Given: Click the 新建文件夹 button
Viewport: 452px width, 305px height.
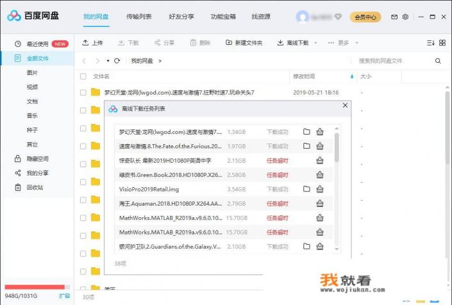Looking at the screenshot, I should pos(244,43).
